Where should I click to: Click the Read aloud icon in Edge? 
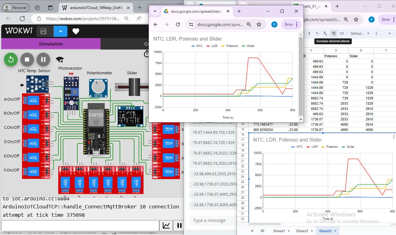(139, 19)
